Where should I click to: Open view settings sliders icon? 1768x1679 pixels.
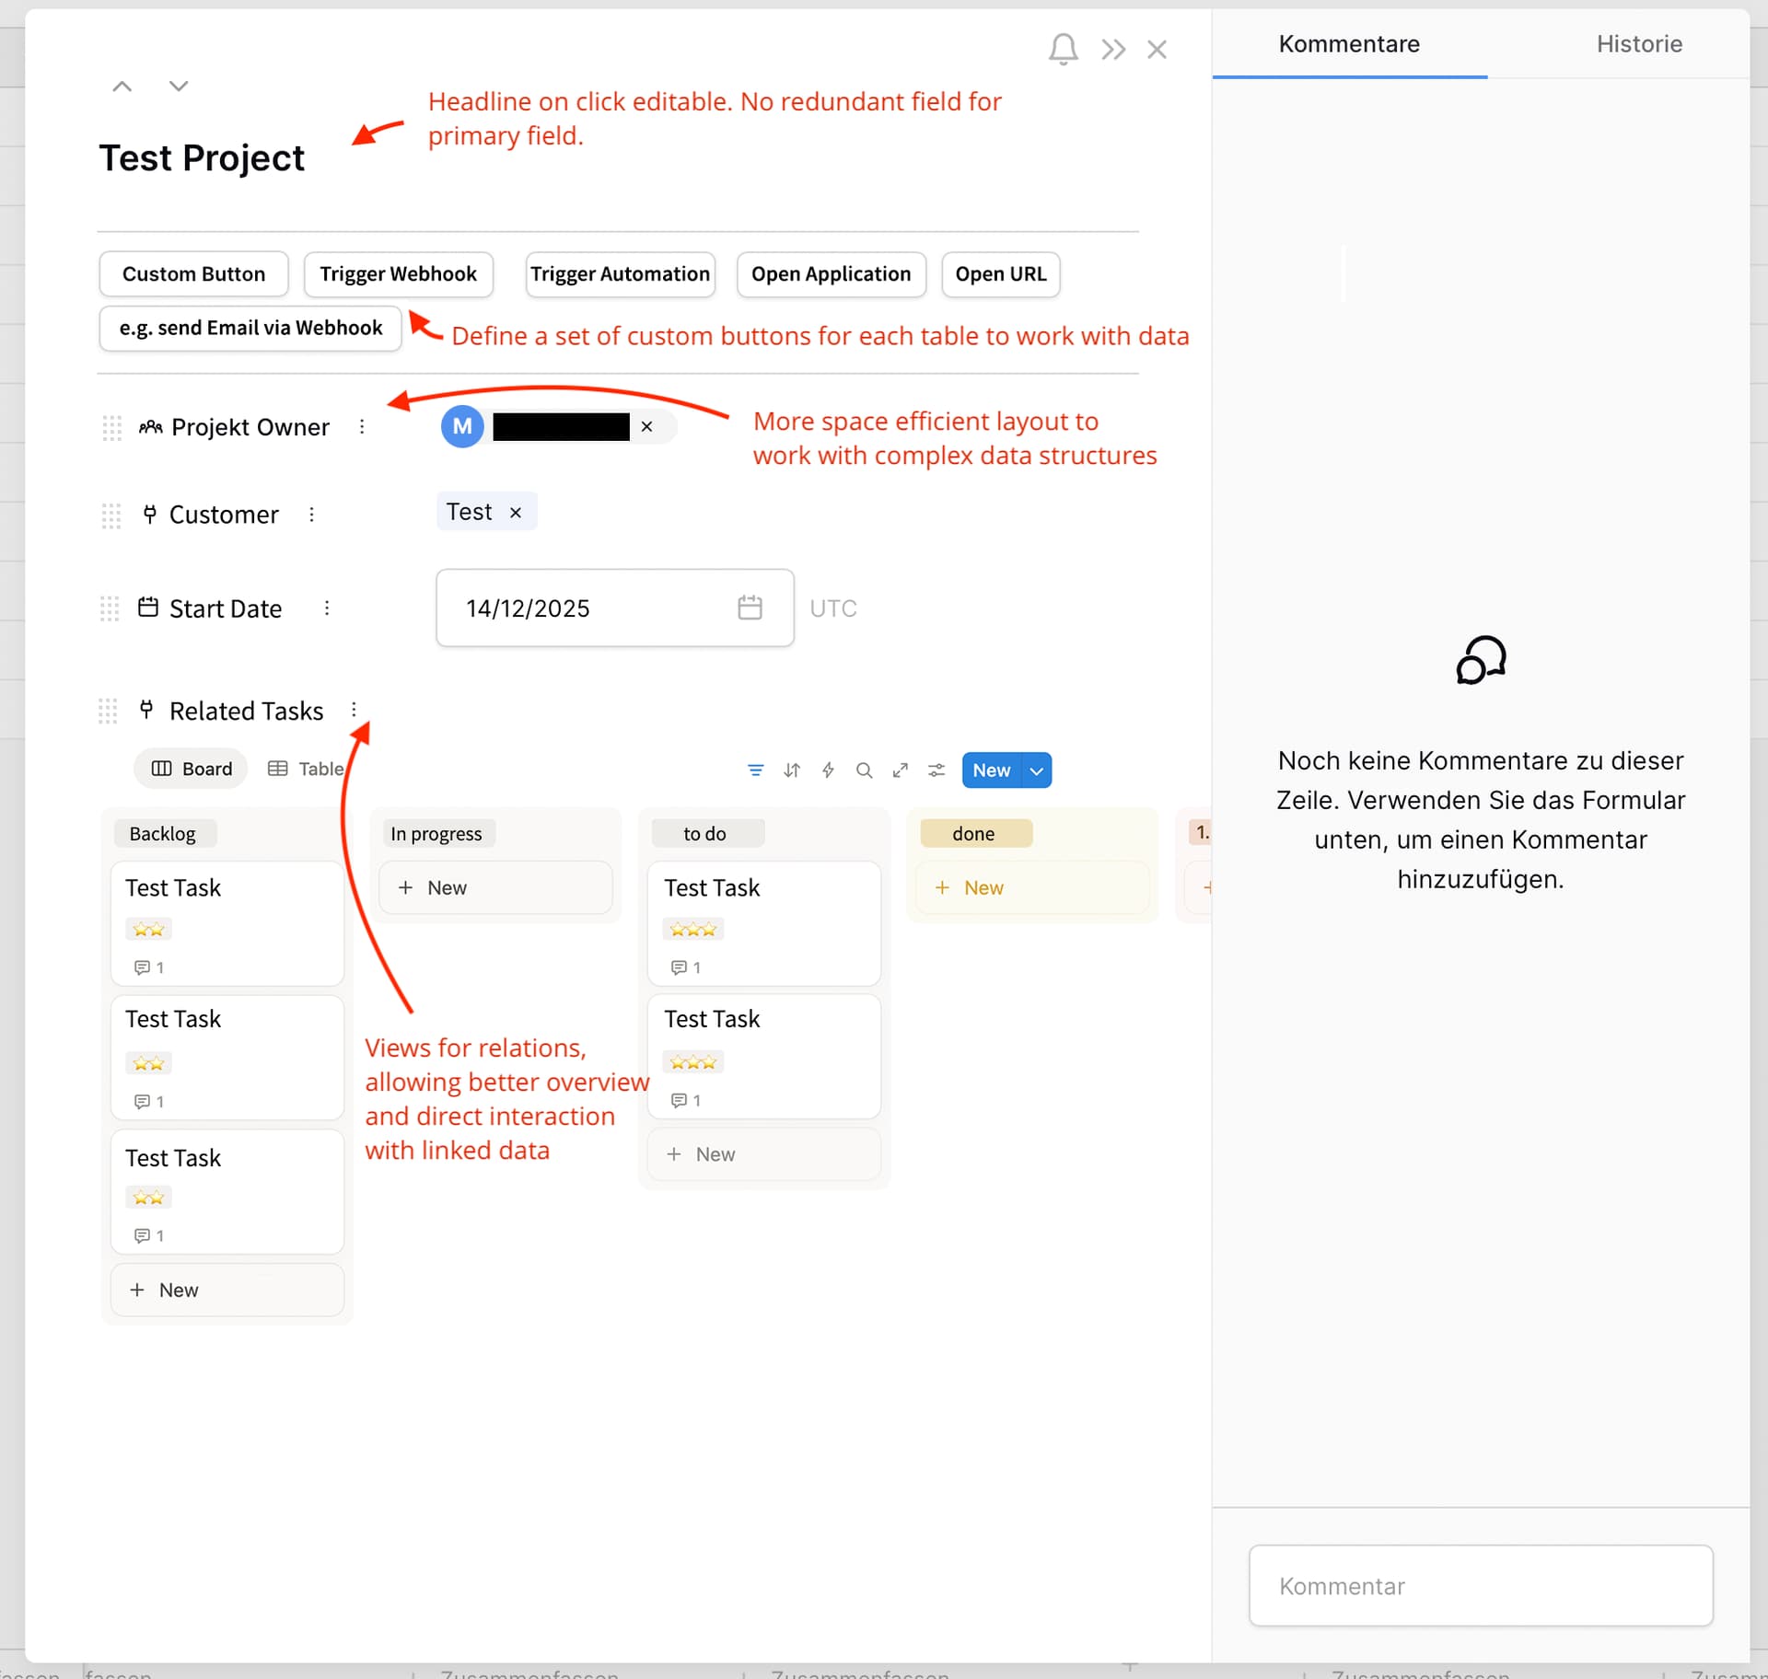(x=936, y=770)
